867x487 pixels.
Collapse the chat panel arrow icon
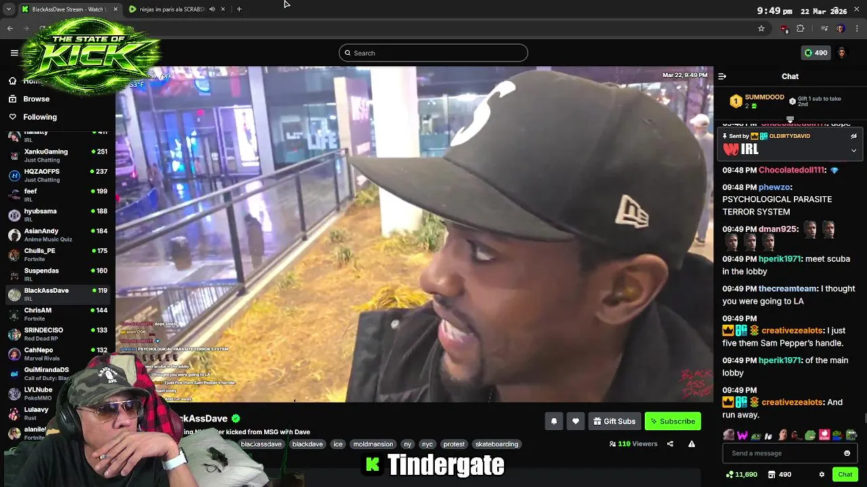click(x=722, y=76)
